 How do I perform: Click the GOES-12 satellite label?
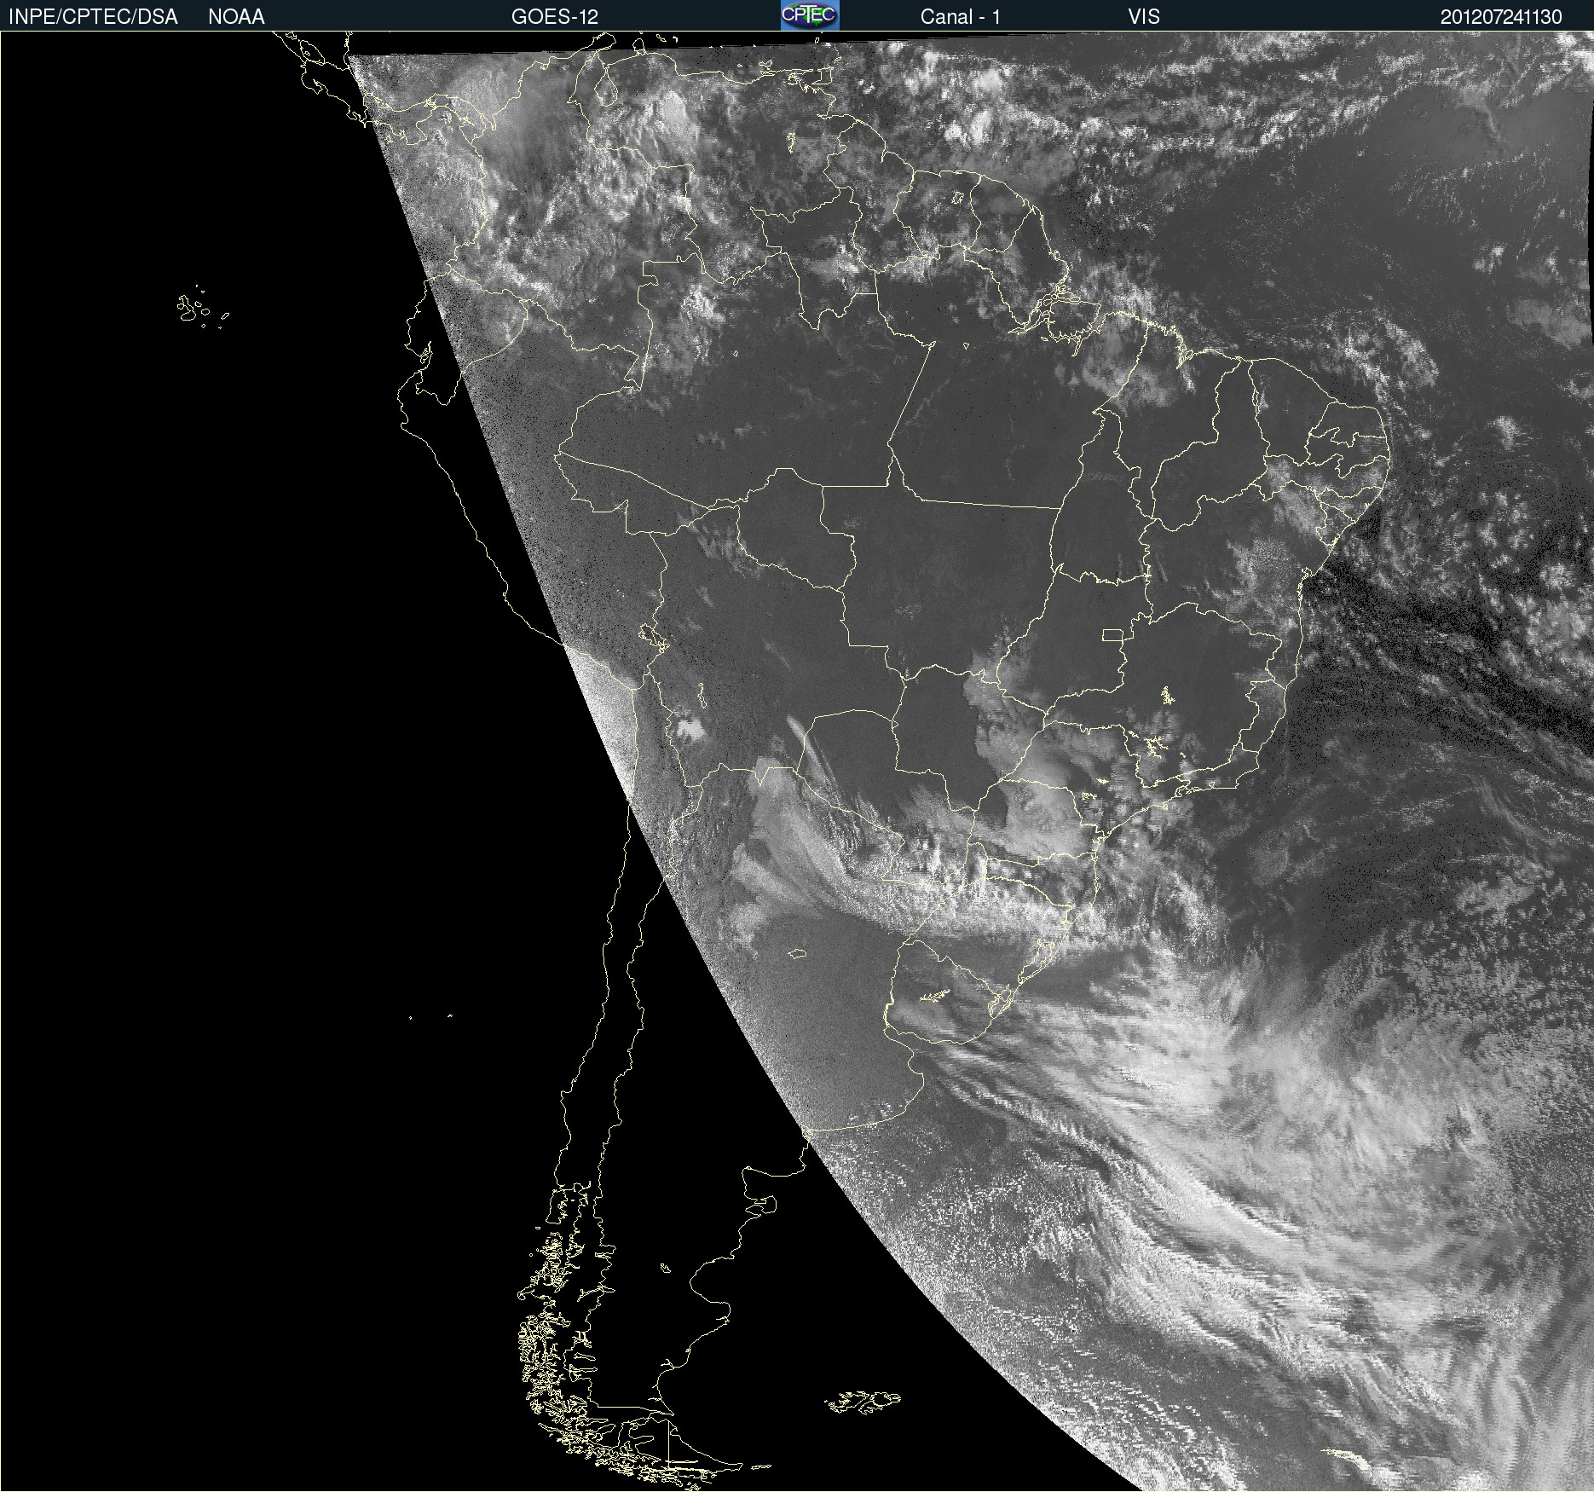[555, 17]
